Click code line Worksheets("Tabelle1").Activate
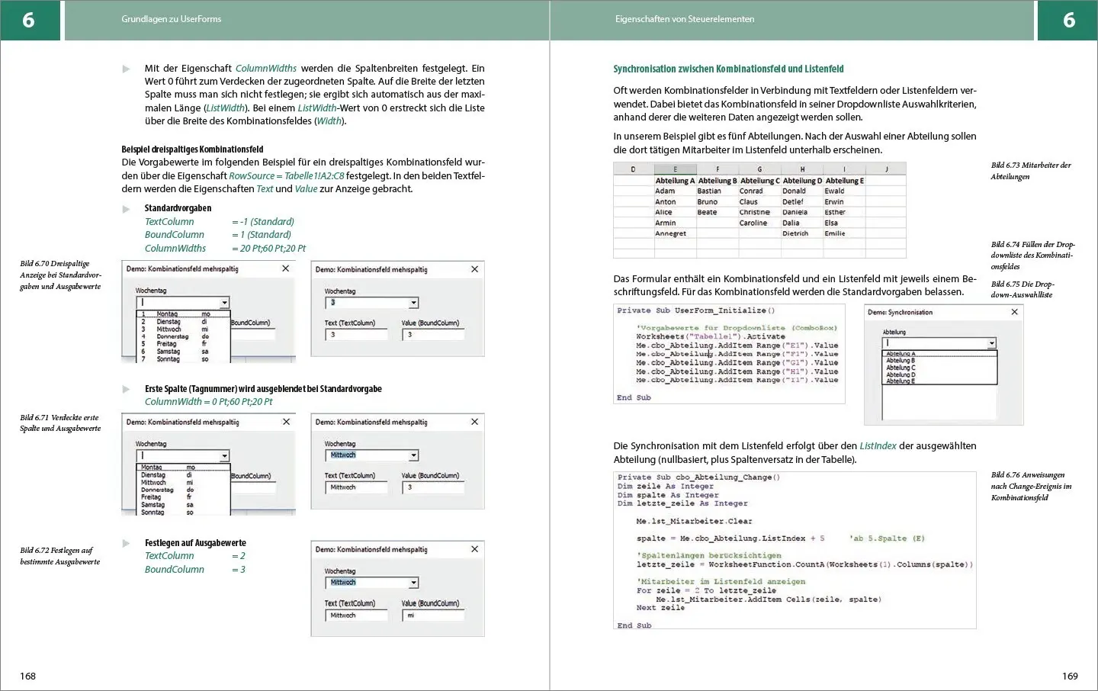 (711, 336)
